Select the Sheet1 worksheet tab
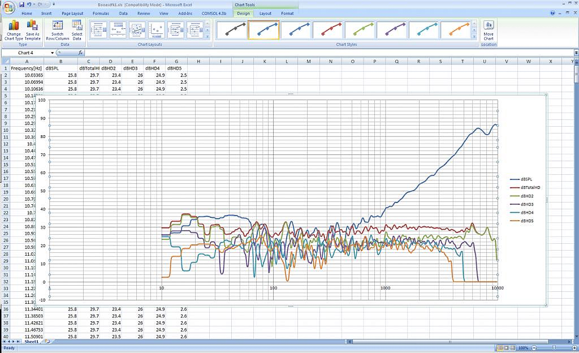The width and height of the screenshot is (579, 353). click(31, 342)
